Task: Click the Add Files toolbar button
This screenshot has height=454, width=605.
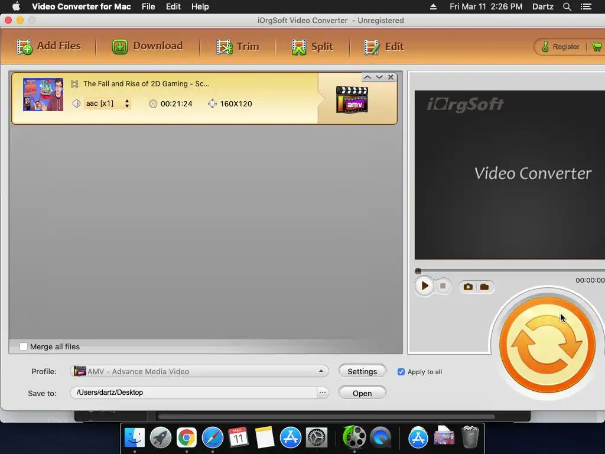Action: tap(48, 47)
